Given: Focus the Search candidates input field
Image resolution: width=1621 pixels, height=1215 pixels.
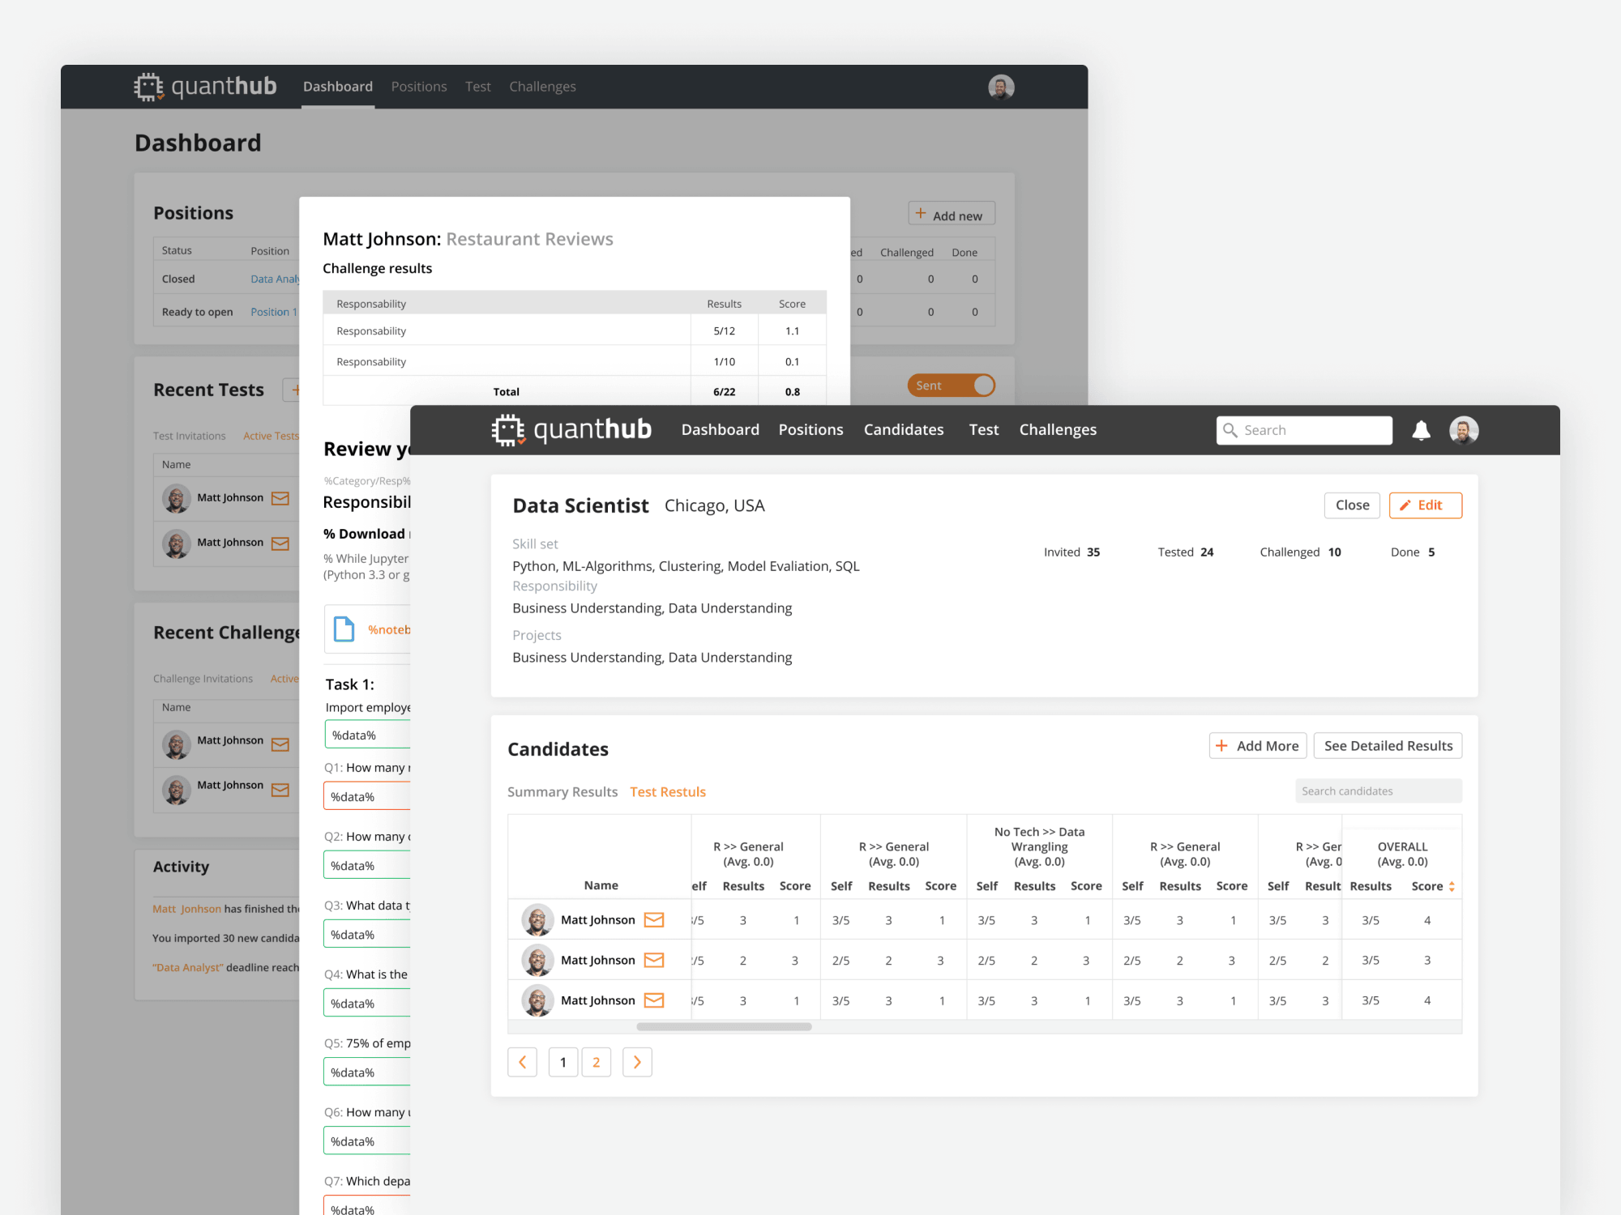Looking at the screenshot, I should coord(1379,791).
